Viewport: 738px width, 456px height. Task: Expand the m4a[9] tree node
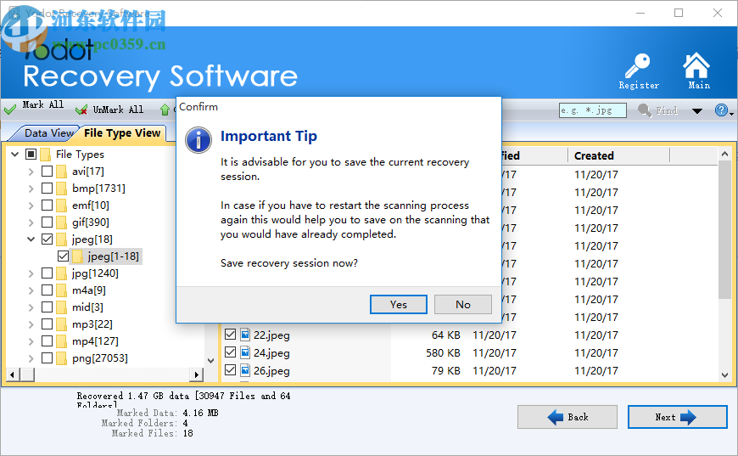coord(31,290)
